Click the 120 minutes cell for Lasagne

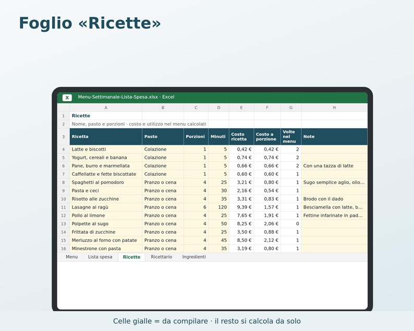pyautogui.click(x=218, y=207)
